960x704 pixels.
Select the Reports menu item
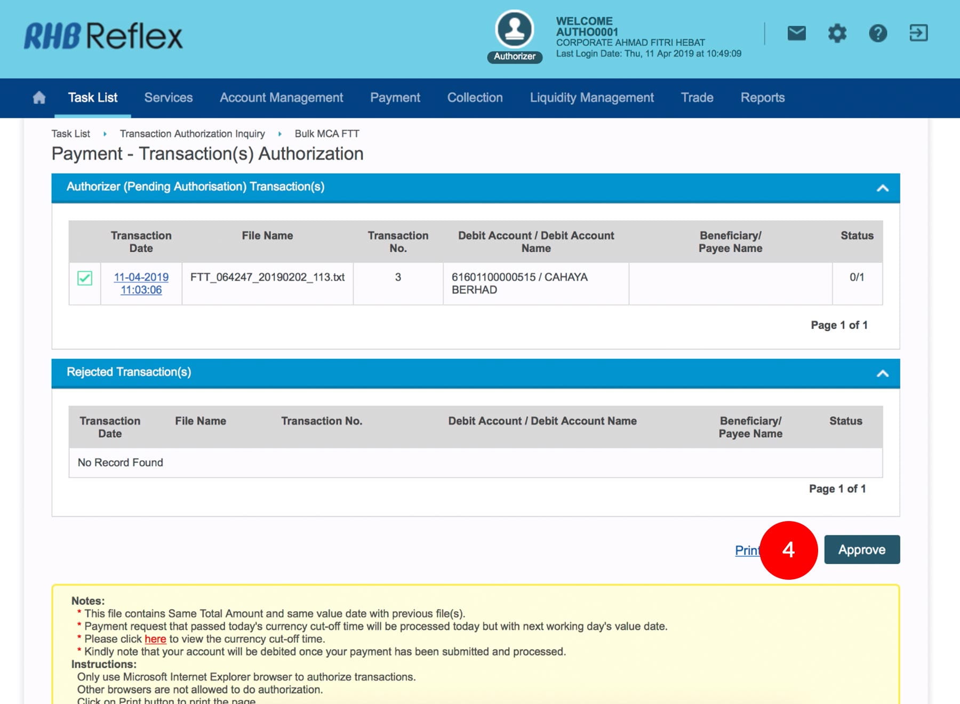[762, 98]
